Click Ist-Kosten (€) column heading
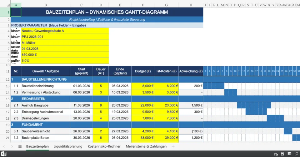 pyautogui.click(x=167, y=71)
